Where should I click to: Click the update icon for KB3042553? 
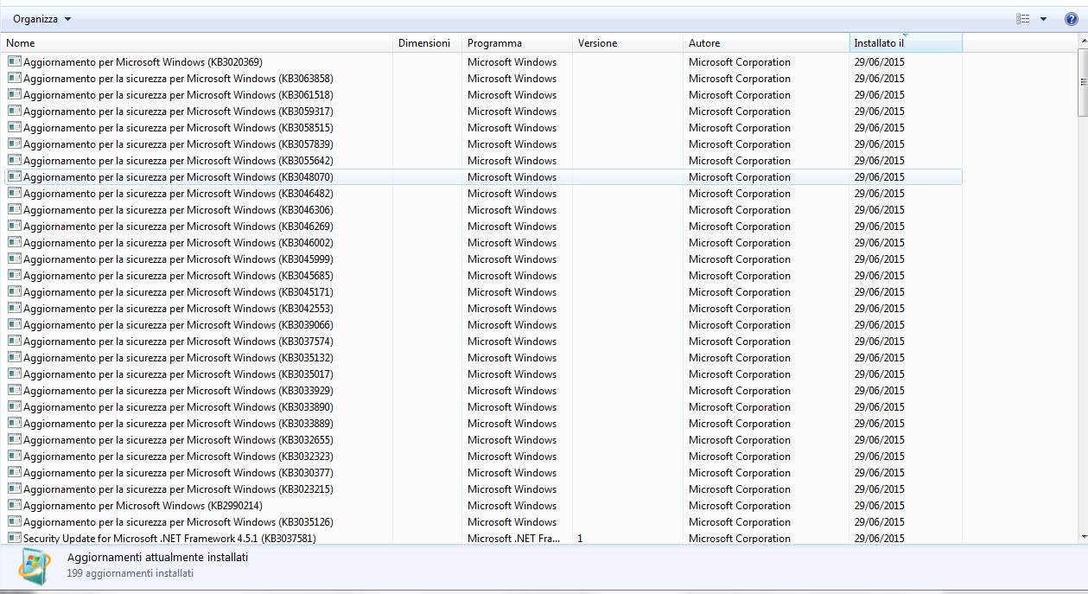(x=14, y=308)
